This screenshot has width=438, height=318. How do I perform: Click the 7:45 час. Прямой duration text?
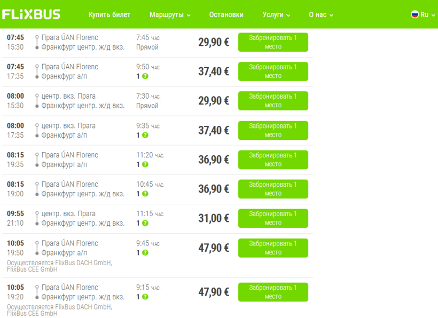[x=148, y=42]
